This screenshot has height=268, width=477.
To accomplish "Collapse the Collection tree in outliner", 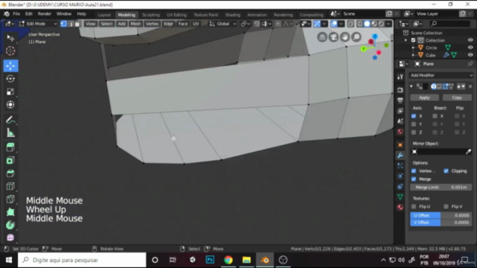I will (x=405, y=40).
